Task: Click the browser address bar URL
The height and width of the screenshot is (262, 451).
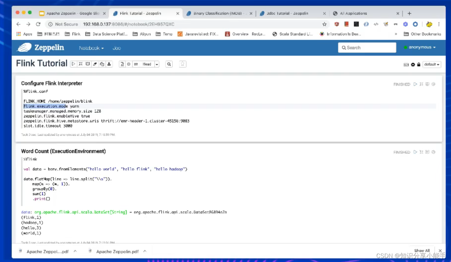Action: tap(129, 24)
